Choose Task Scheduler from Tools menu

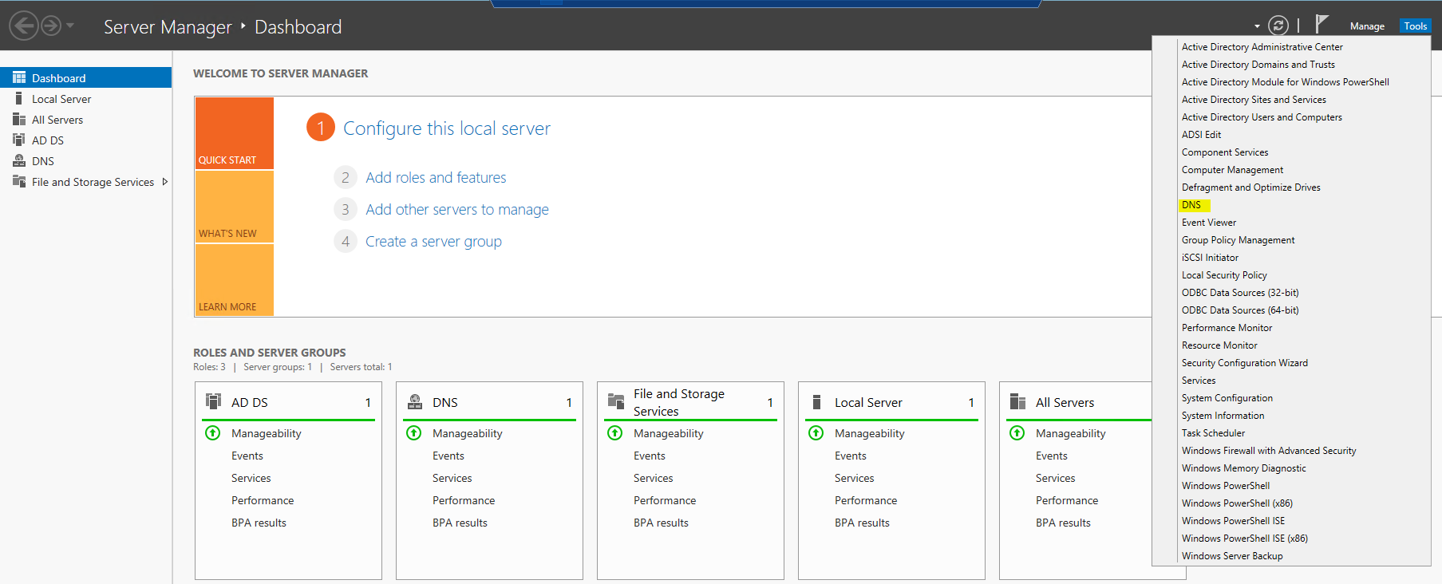(x=1213, y=433)
